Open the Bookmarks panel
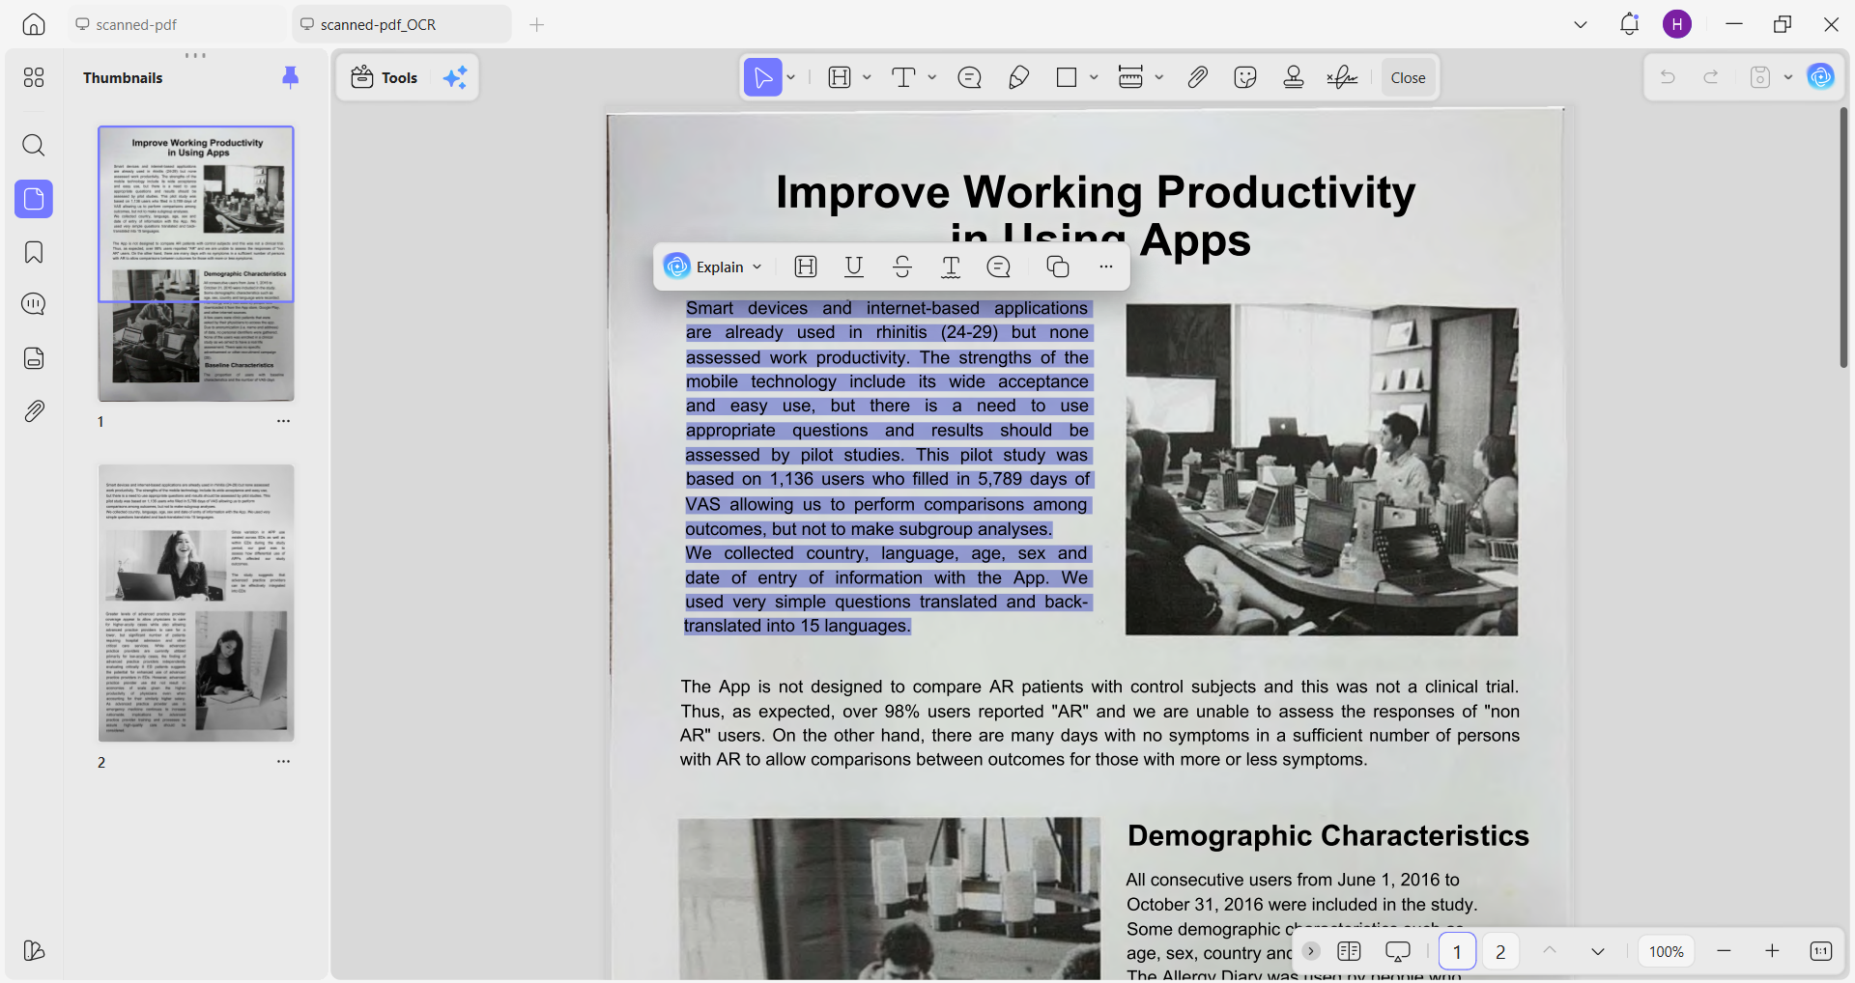Screen dimensions: 1855x983 pos(34,253)
